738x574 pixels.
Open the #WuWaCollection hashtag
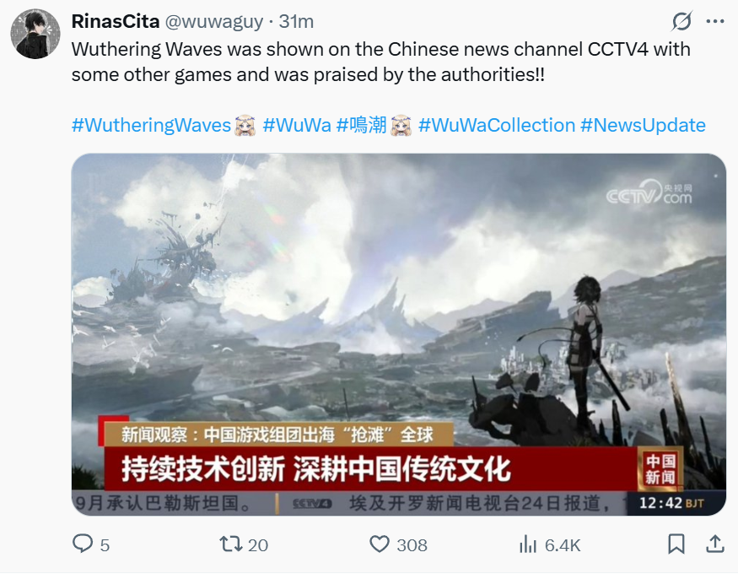coord(497,125)
